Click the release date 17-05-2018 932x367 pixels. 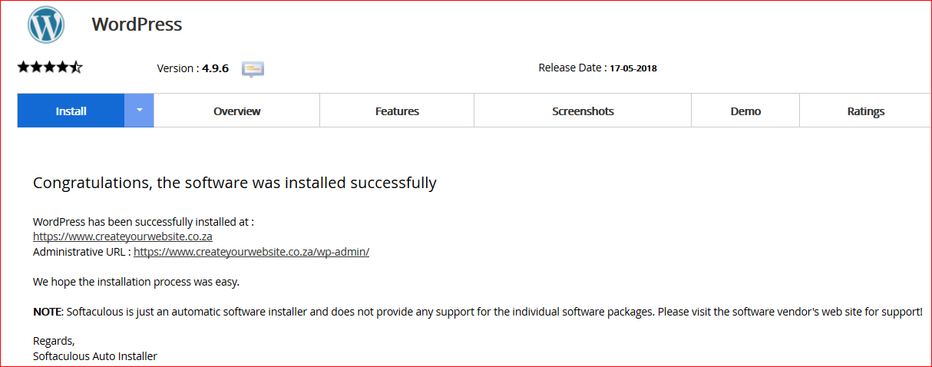click(x=633, y=68)
